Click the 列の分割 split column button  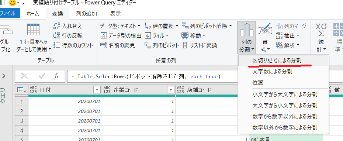point(247,38)
